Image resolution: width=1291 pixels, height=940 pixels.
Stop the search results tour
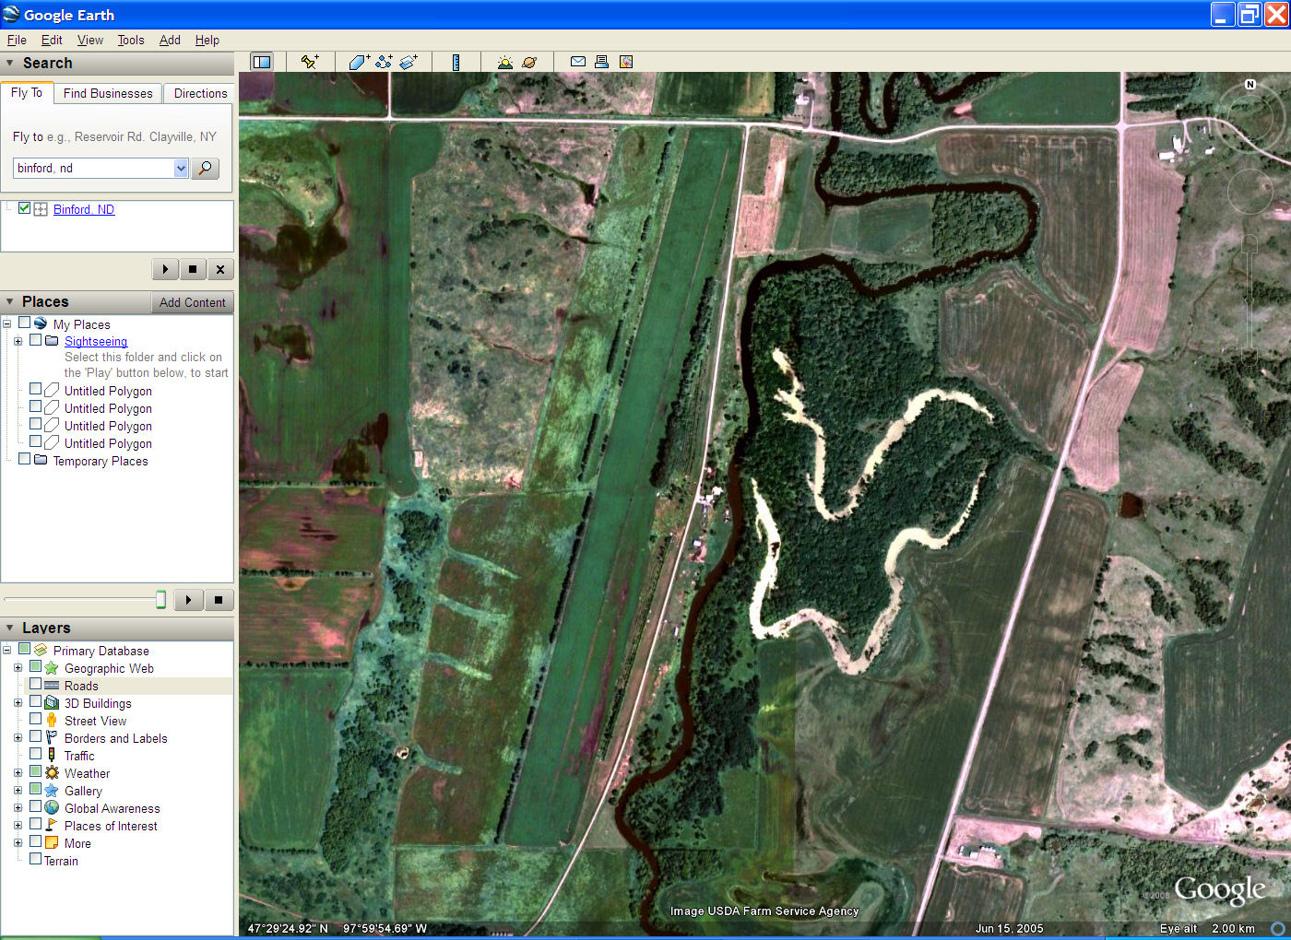192,269
